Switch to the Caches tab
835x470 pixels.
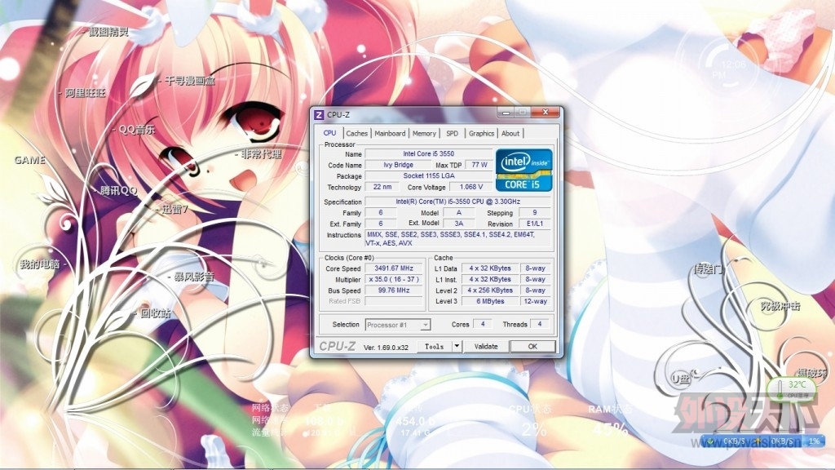(357, 133)
